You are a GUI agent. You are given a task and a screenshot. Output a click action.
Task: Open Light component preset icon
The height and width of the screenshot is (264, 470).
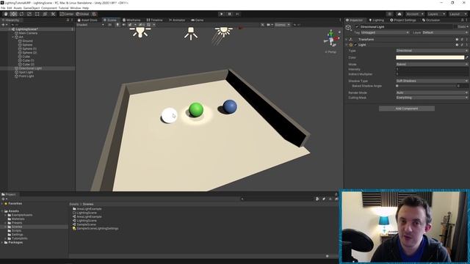point(462,45)
